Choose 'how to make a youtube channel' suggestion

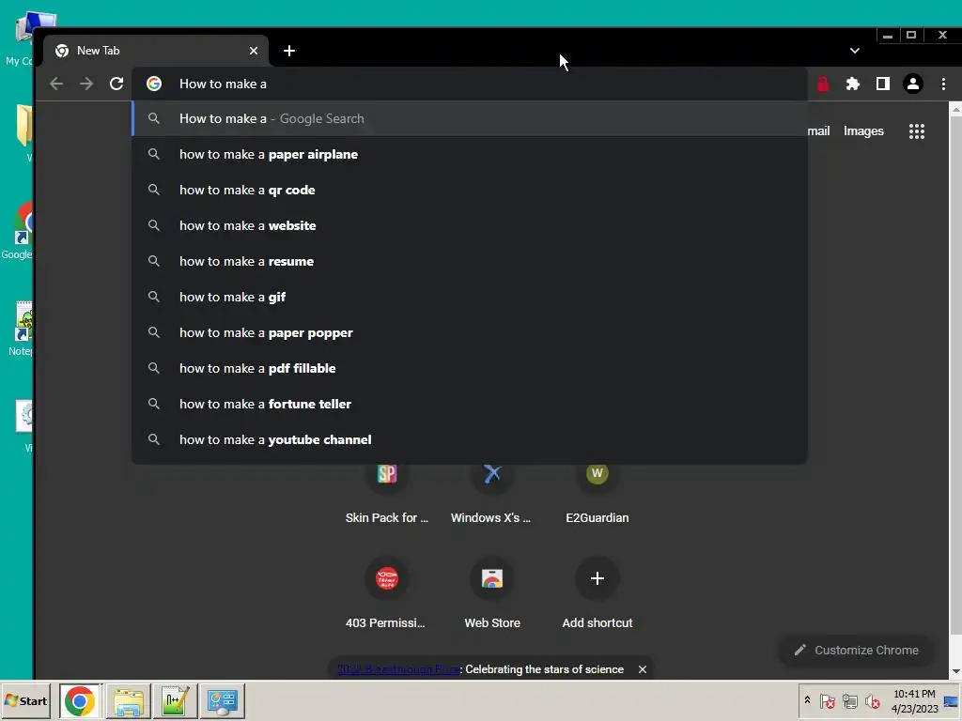(470, 439)
